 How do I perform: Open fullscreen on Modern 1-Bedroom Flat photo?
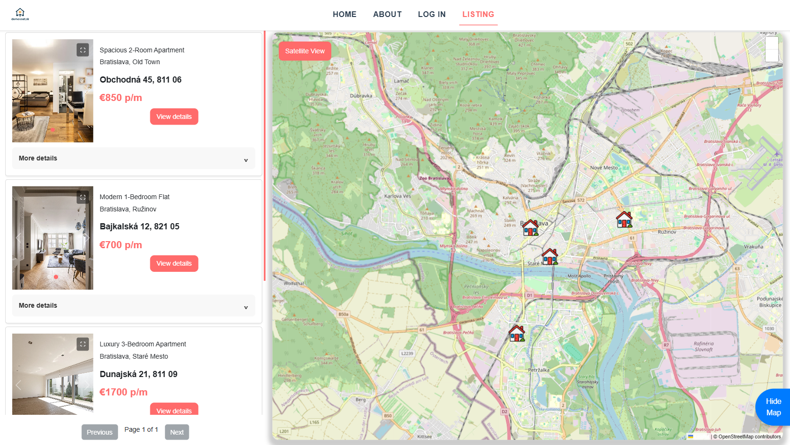pos(83,197)
